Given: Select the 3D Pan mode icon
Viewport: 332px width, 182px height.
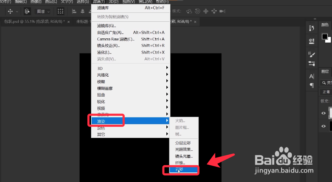Looking at the screenshot, I should 206,11.
